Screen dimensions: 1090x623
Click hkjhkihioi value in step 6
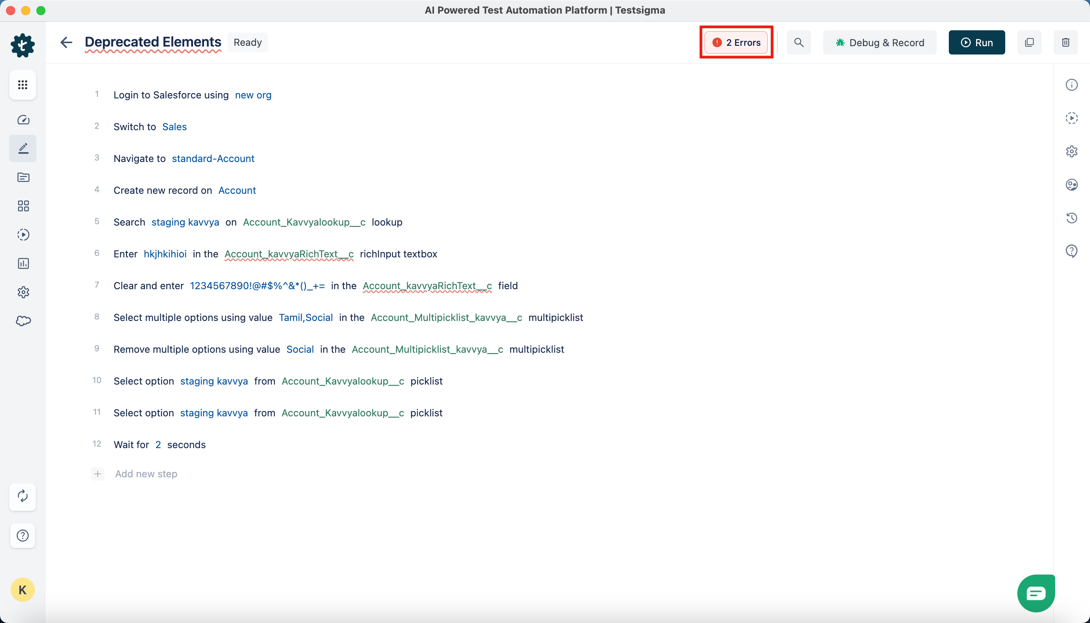pyautogui.click(x=165, y=254)
